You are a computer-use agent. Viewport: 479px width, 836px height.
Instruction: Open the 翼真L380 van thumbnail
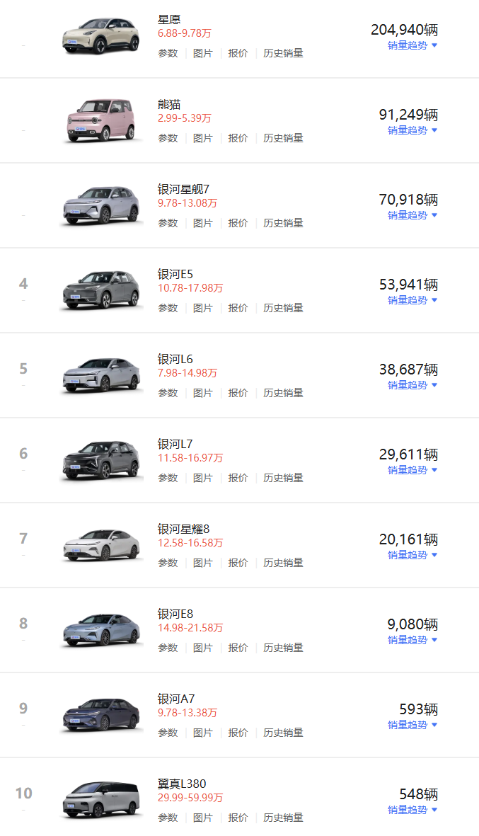click(101, 800)
